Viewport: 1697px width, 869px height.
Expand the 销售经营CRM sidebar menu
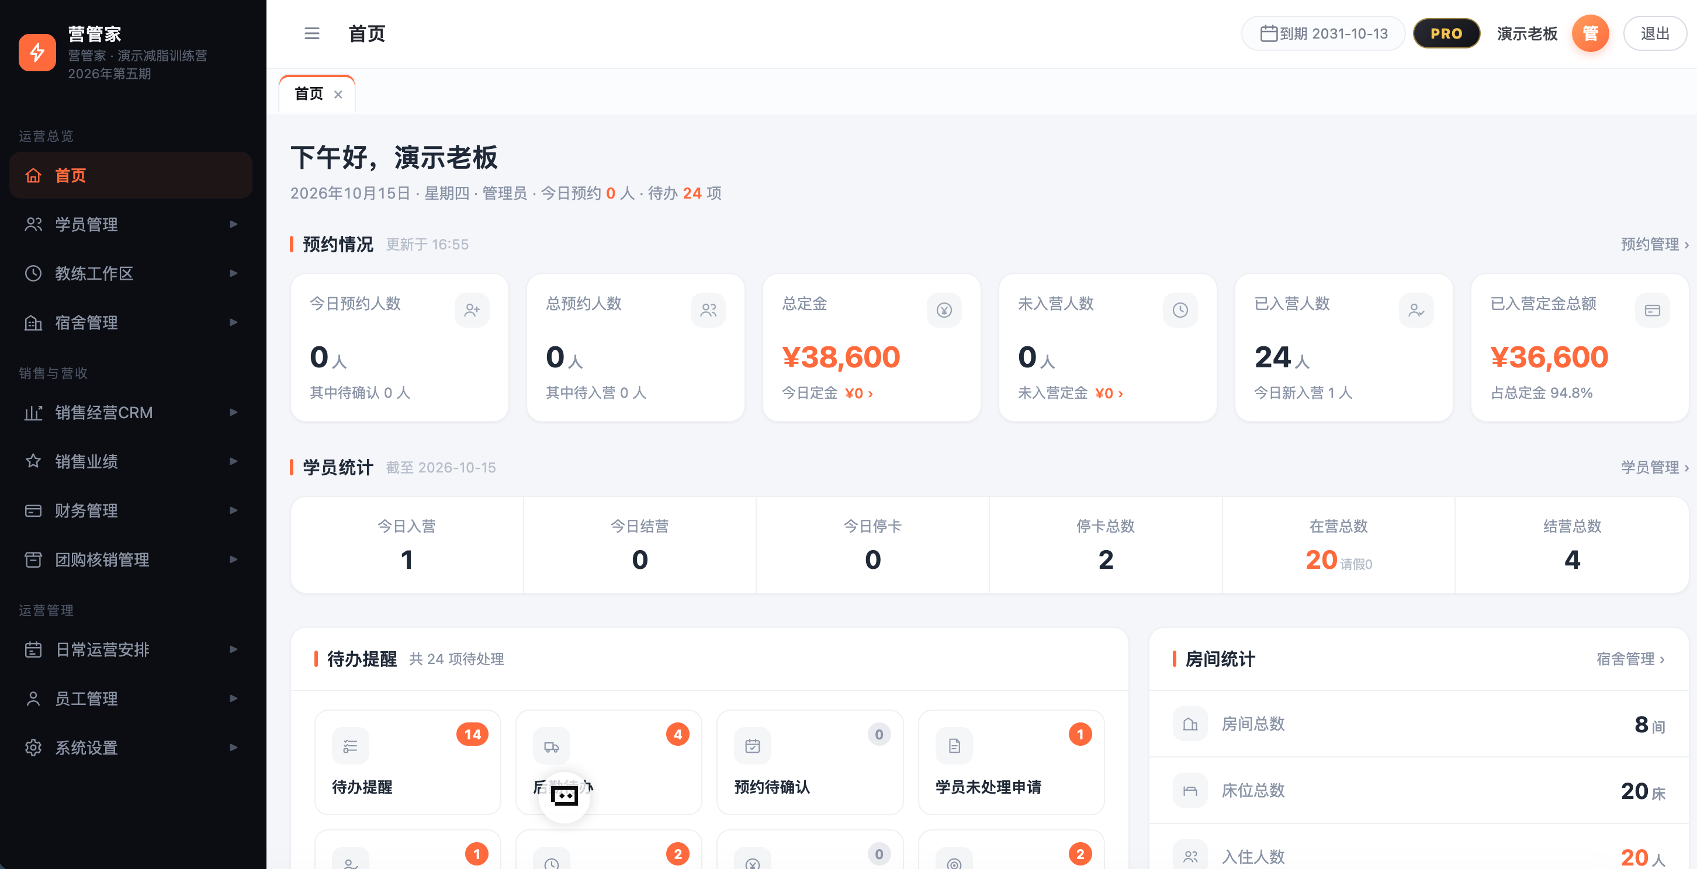(130, 413)
